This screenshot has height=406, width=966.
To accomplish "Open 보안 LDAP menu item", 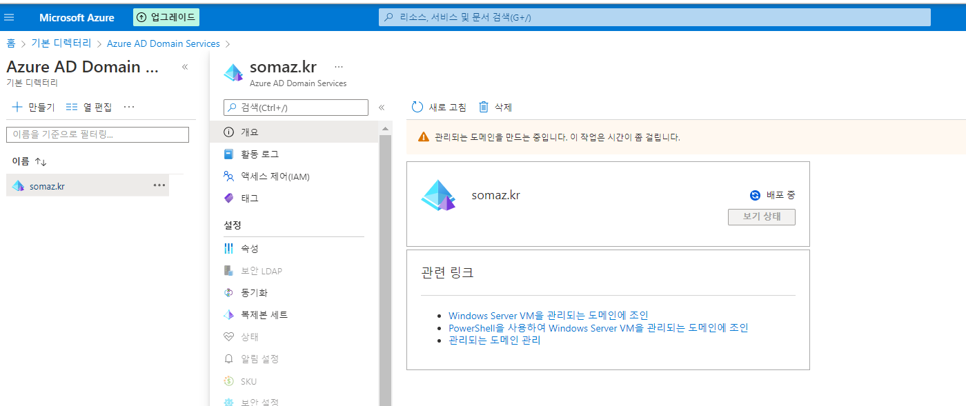I will tap(295, 271).
